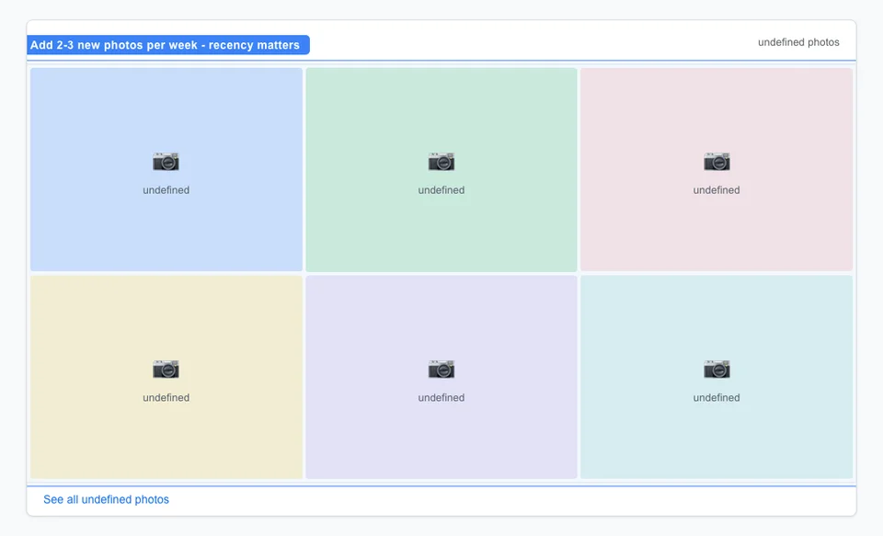Click the 'Add 2-3 new photos per week' banner
The image size is (883, 536).
168,44
